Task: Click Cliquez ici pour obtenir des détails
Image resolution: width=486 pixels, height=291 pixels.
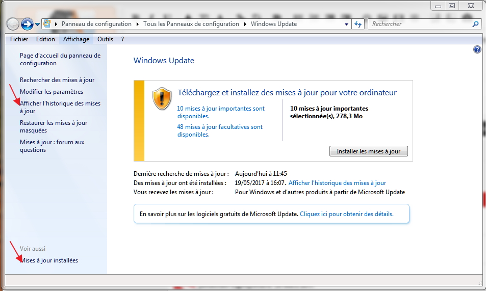Action: point(346,214)
